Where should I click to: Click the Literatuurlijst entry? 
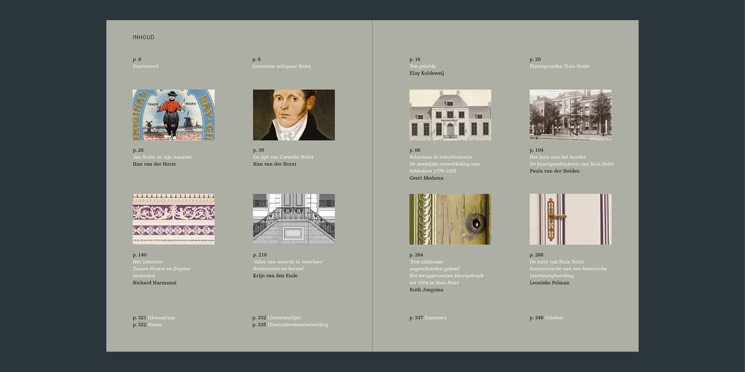pyautogui.click(x=284, y=318)
